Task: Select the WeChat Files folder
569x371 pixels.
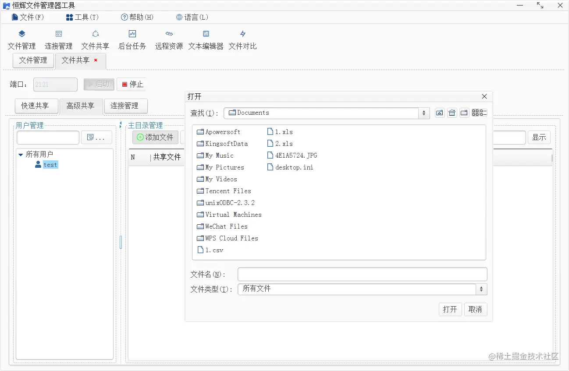Action: tap(222, 226)
